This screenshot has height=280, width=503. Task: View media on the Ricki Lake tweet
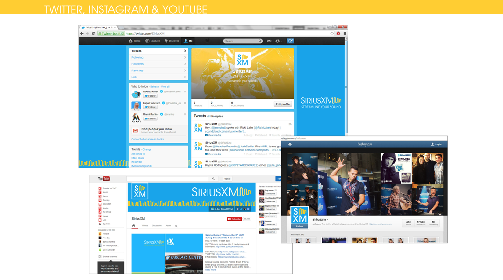(x=213, y=135)
